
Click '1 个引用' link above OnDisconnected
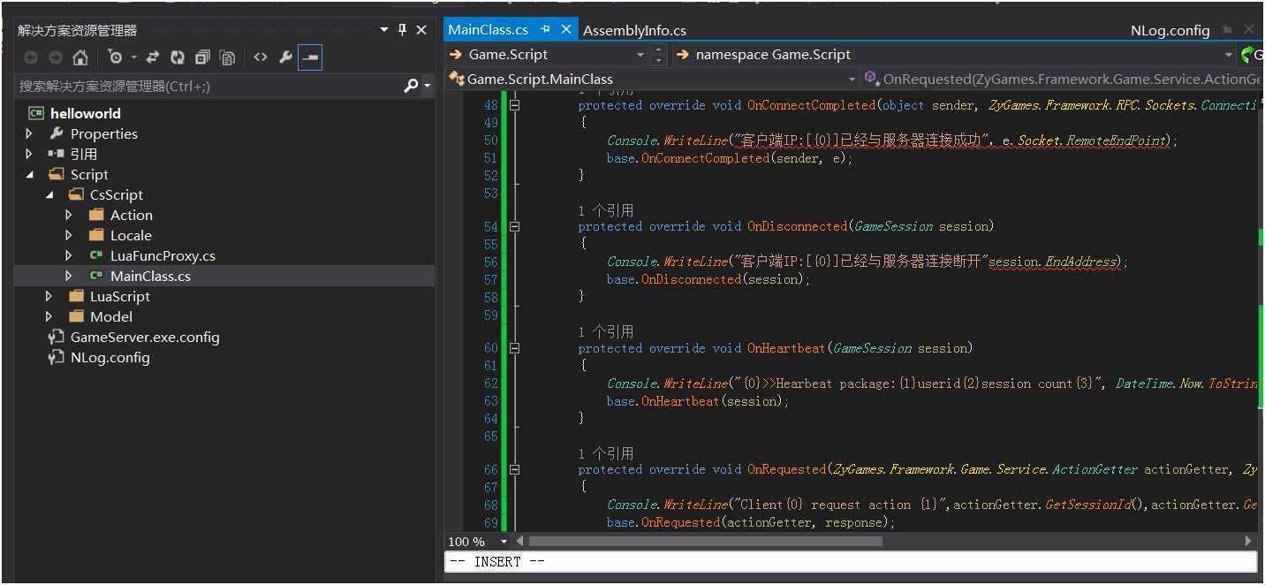(x=606, y=210)
